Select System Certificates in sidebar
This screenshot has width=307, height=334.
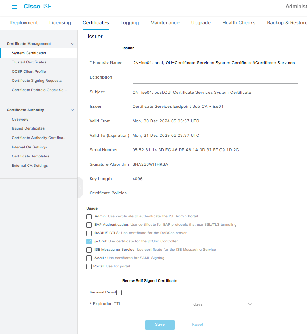tap(39, 53)
